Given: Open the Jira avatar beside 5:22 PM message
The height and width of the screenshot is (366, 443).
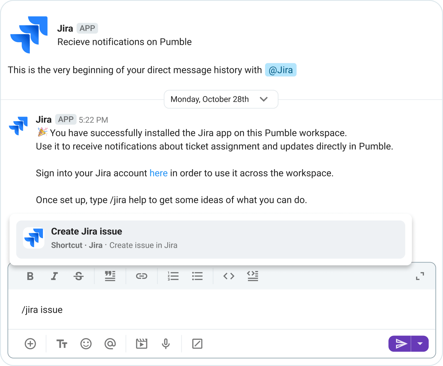Looking at the screenshot, I should pyautogui.click(x=18, y=126).
